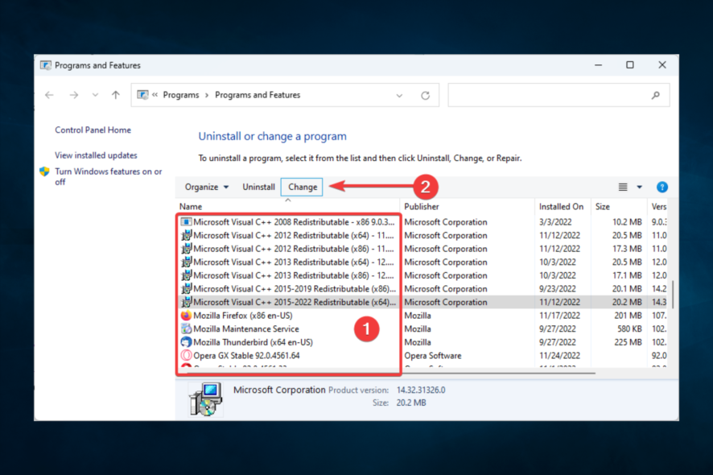The width and height of the screenshot is (713, 475).
Task: Expand the address bar history dropdown
Action: click(x=399, y=96)
